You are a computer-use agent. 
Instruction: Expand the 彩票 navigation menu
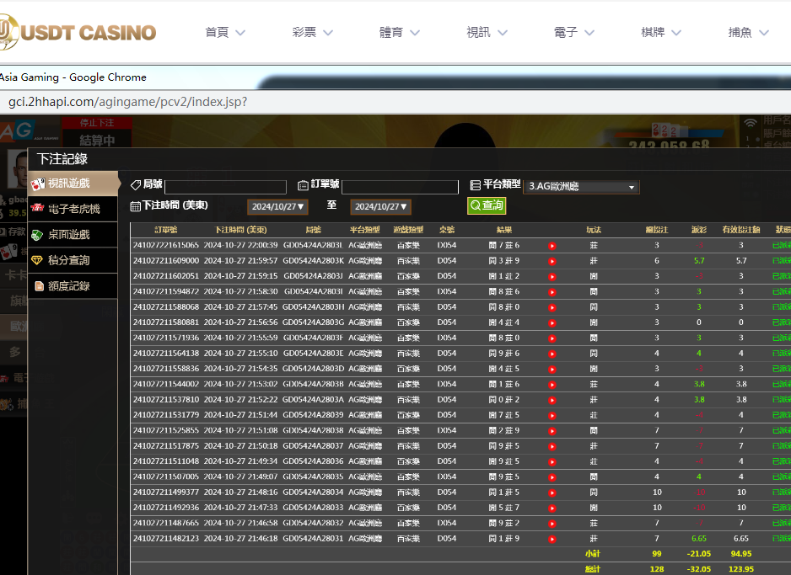coord(313,32)
